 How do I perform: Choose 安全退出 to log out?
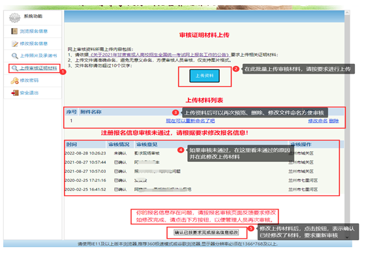(29, 93)
